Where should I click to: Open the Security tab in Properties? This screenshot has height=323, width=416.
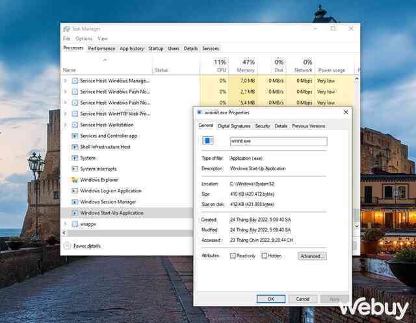pyautogui.click(x=263, y=126)
